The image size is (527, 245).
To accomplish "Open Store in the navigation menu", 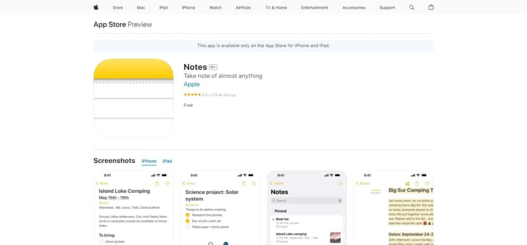I will [118, 7].
